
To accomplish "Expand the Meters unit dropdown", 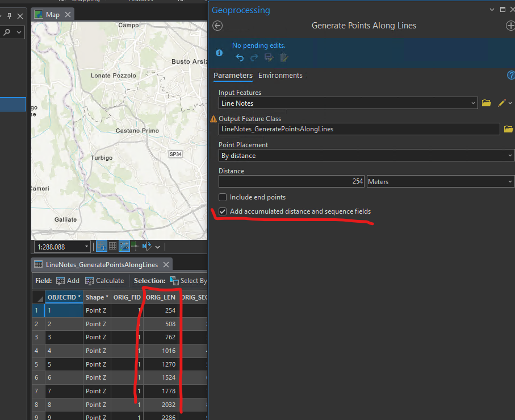I will click(440, 182).
